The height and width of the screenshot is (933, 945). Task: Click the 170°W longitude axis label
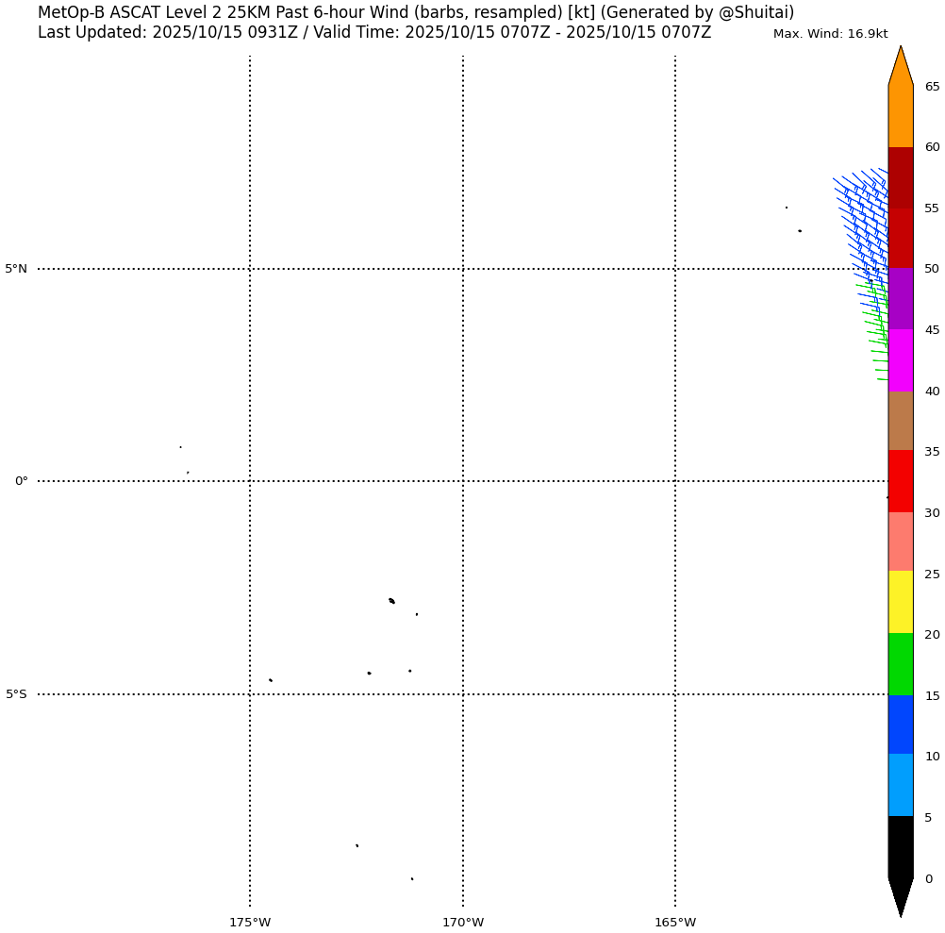(x=463, y=923)
